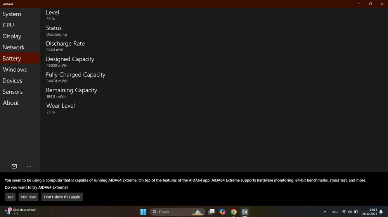Select the Level 53 % entry
The height and width of the screenshot is (217, 388).
click(52, 15)
